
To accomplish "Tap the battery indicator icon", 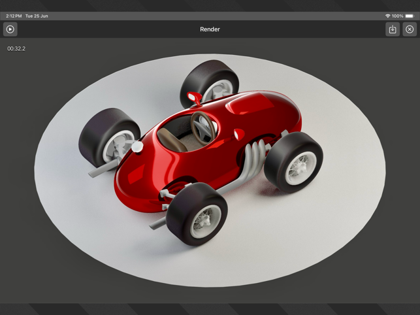I will 410,16.
